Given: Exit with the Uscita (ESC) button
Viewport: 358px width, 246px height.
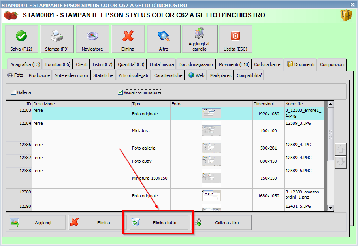Looking at the screenshot, I should point(236,39).
